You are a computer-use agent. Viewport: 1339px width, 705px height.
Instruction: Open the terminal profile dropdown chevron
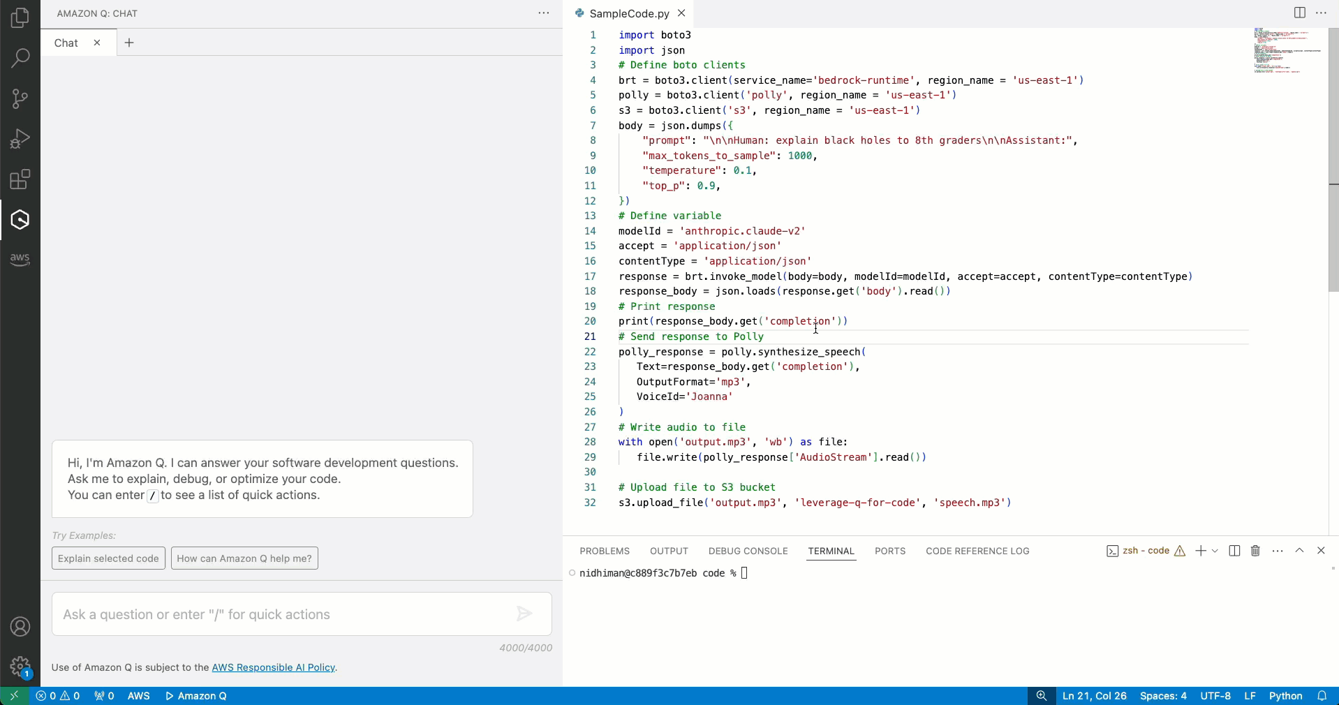(x=1215, y=551)
